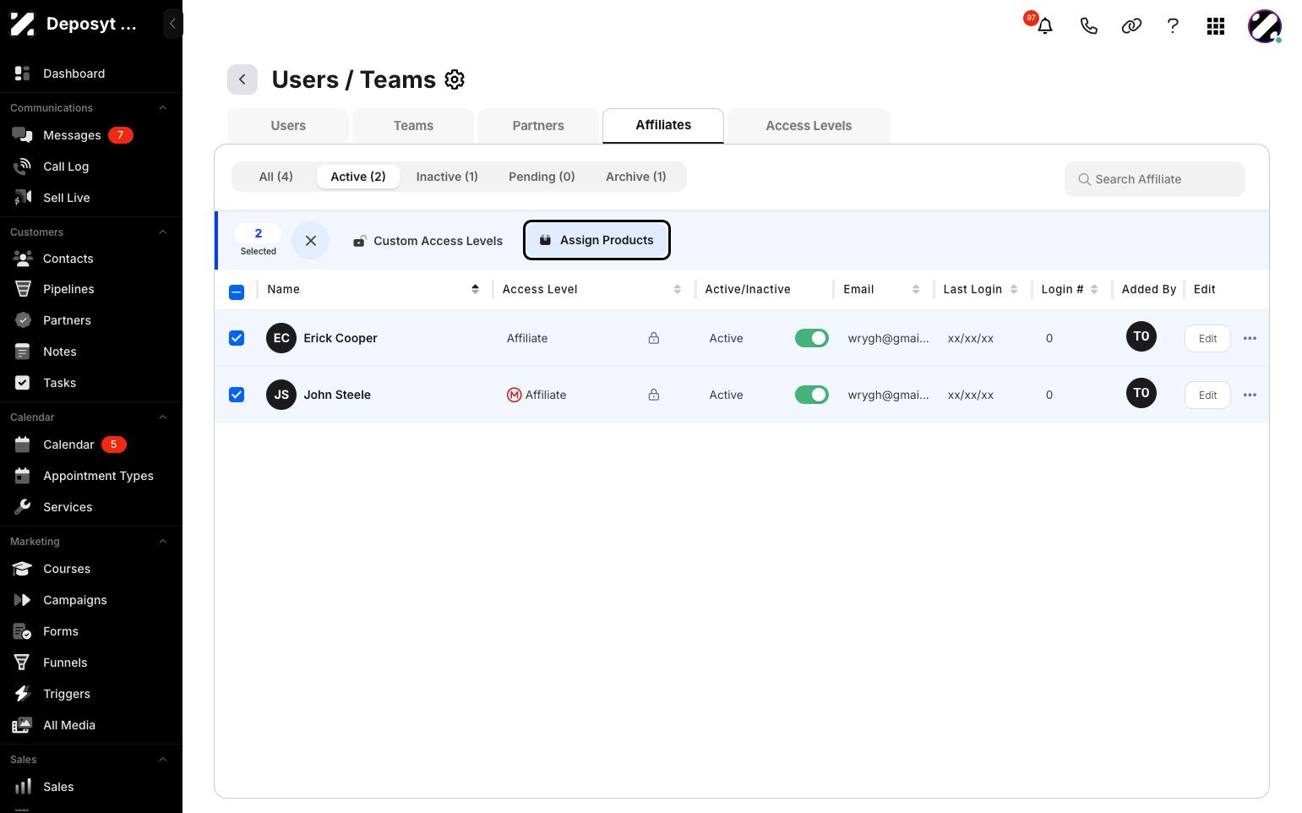This screenshot has width=1302, height=813.
Task: Click Edit for Erick Cooper
Action: pos(1207,338)
